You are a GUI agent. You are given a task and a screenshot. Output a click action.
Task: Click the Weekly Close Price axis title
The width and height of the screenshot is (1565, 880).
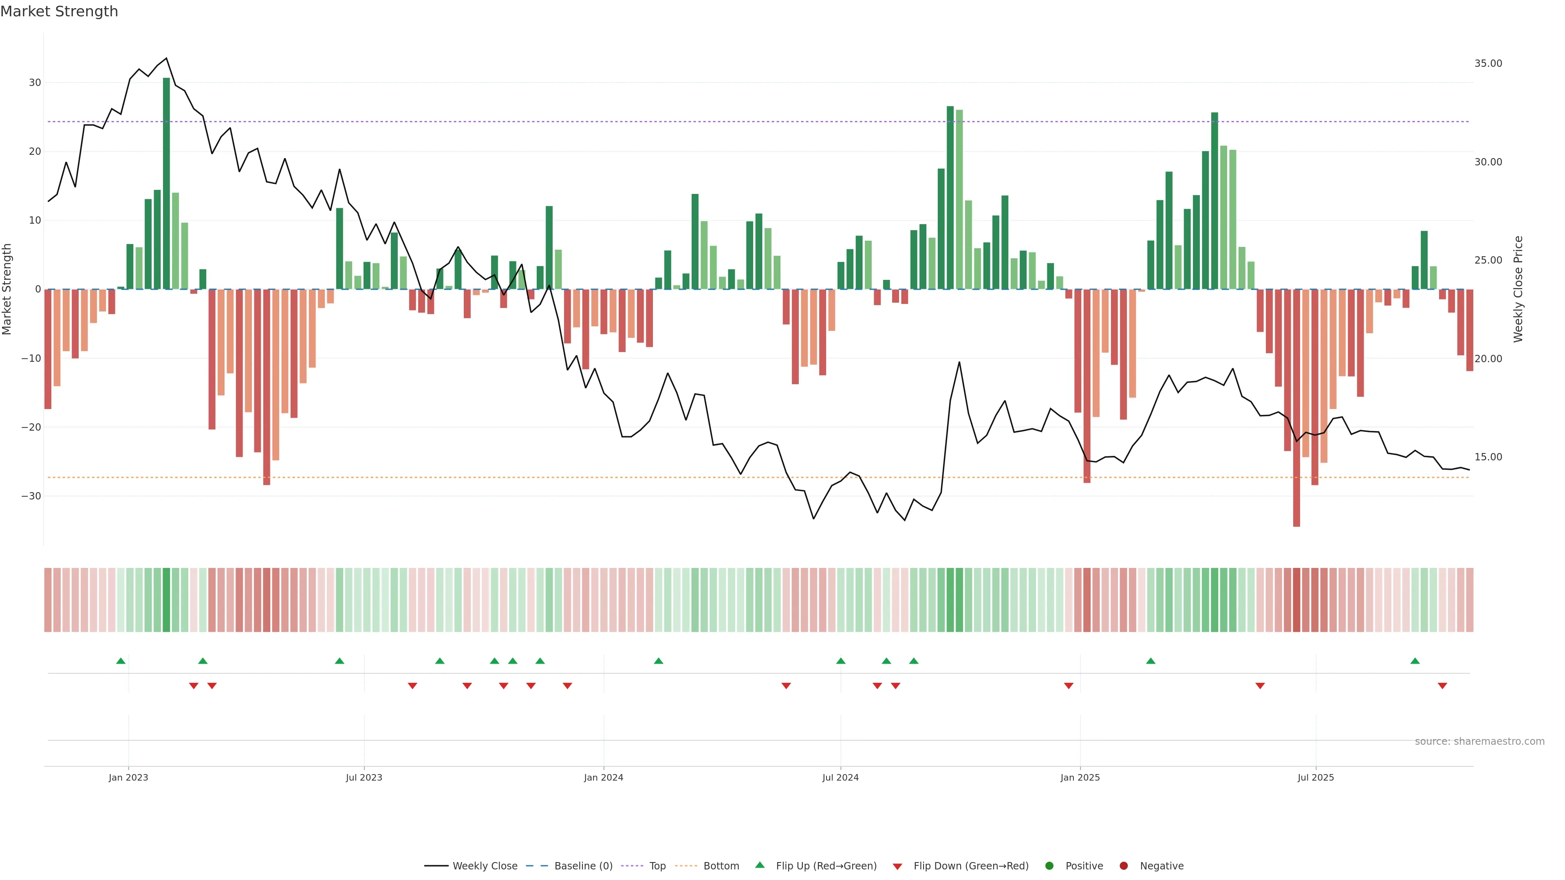(x=1519, y=289)
